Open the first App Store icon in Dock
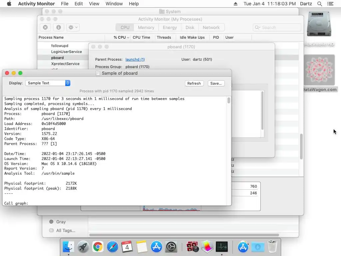Viewport: 341px width, 256px height. pyautogui.click(x=157, y=247)
